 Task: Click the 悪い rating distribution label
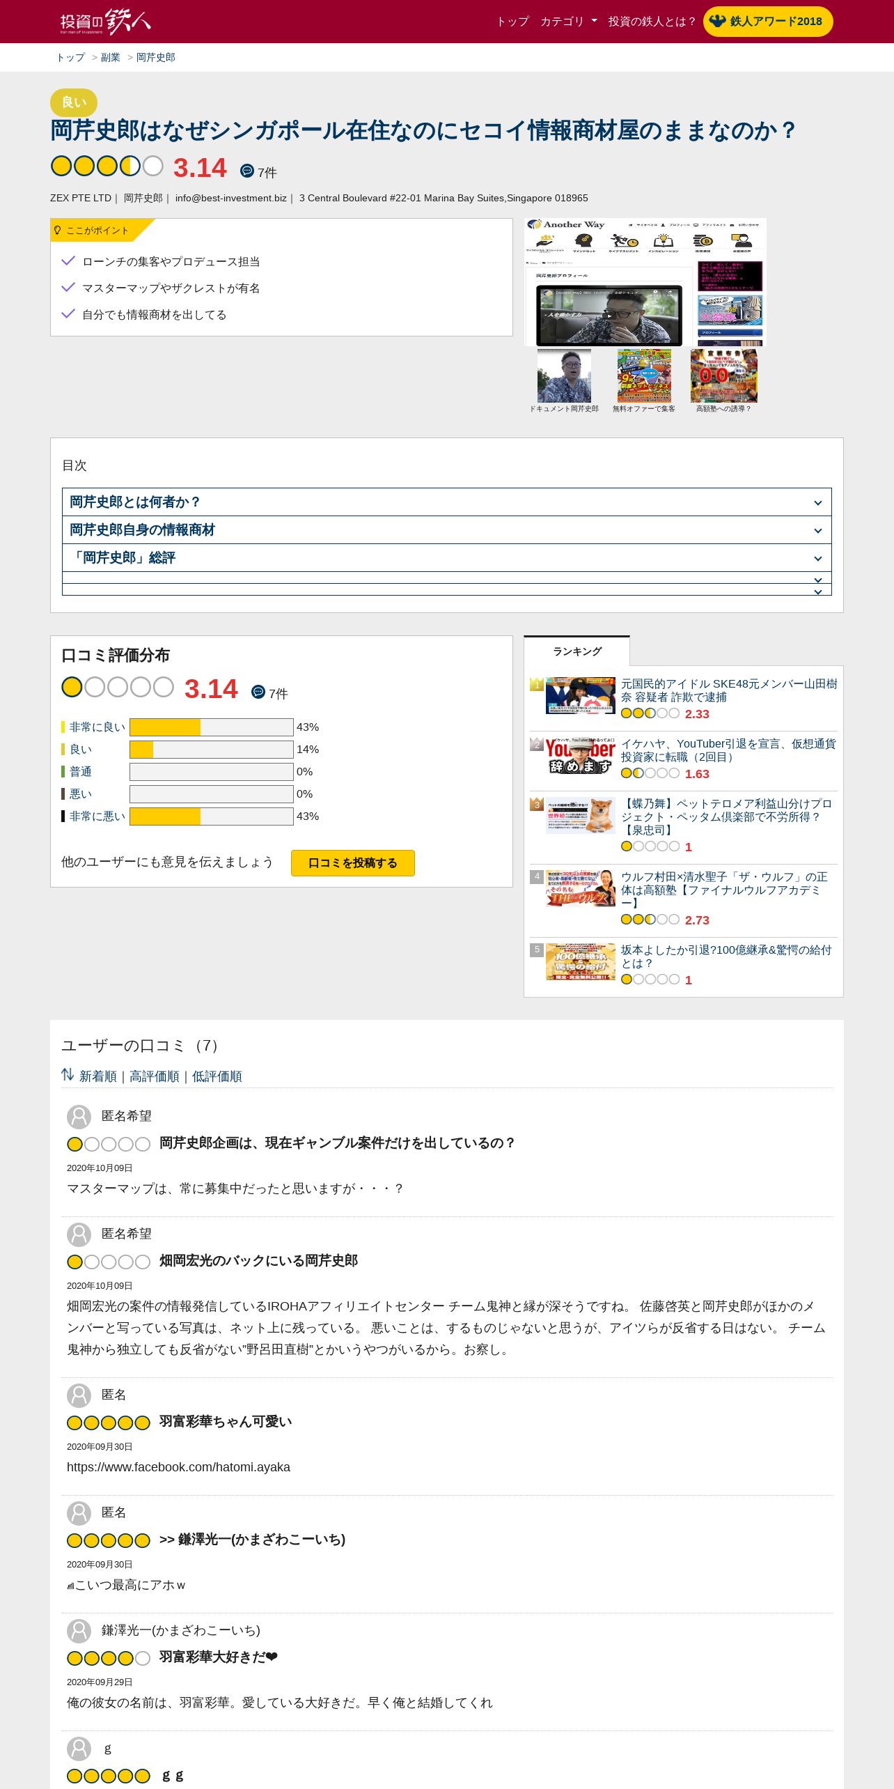click(81, 794)
